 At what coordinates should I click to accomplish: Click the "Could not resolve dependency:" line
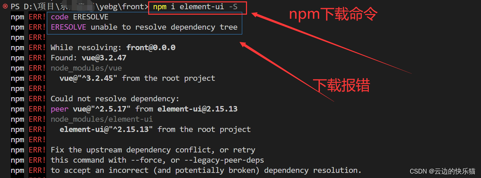[x=115, y=99]
